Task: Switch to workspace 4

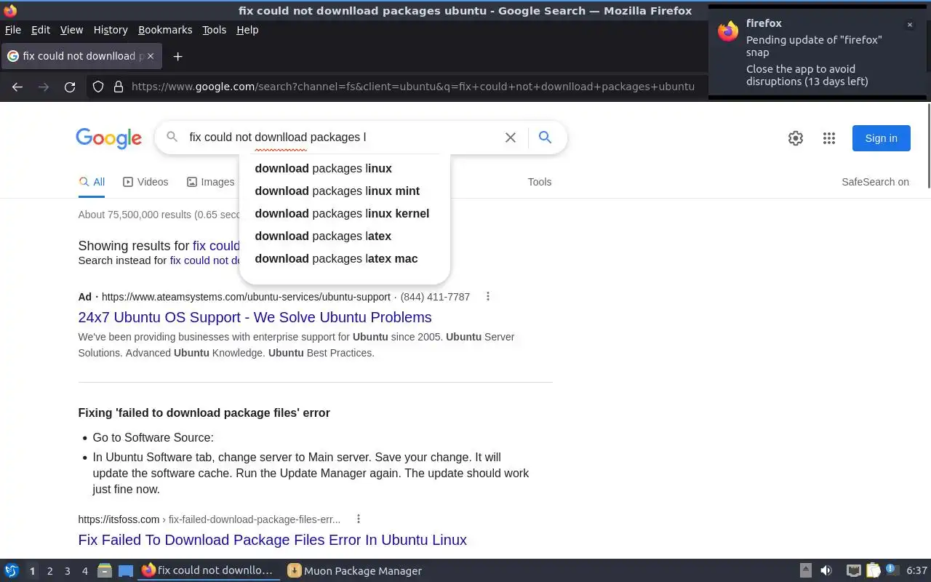Action: click(84, 571)
